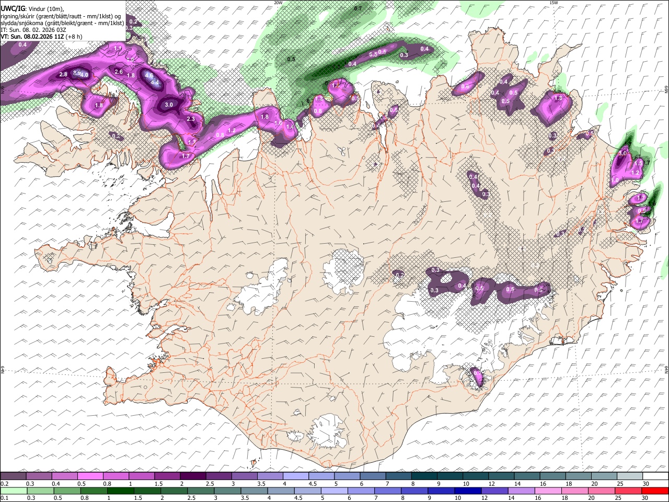Viewport: 669px width, 502px height.
Task: Select the white swatch ending the snow scale
Action: coord(655,476)
